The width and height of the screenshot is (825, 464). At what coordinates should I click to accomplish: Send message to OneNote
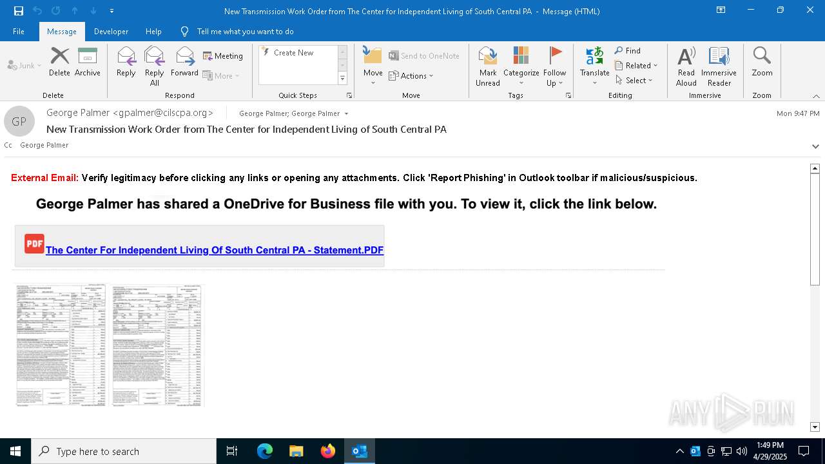[424, 56]
